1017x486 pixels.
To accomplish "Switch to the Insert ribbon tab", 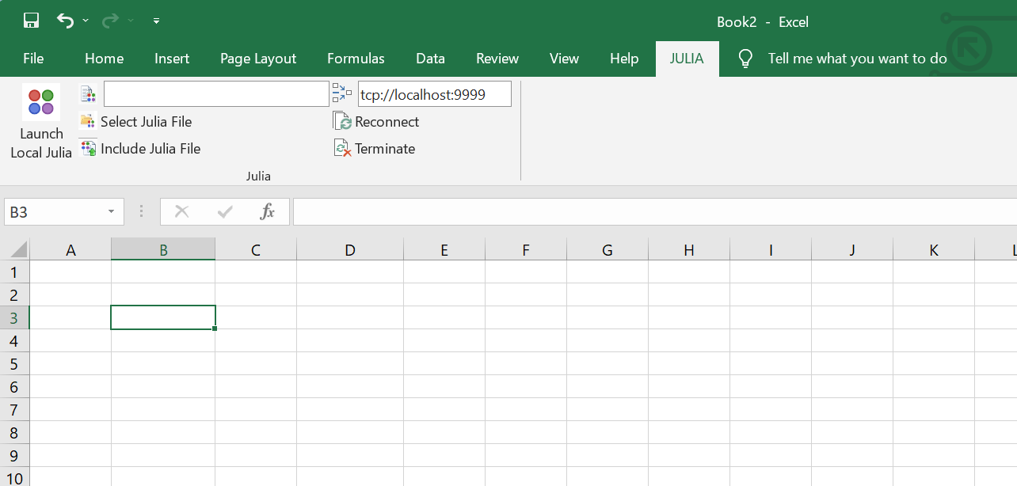I will [172, 59].
